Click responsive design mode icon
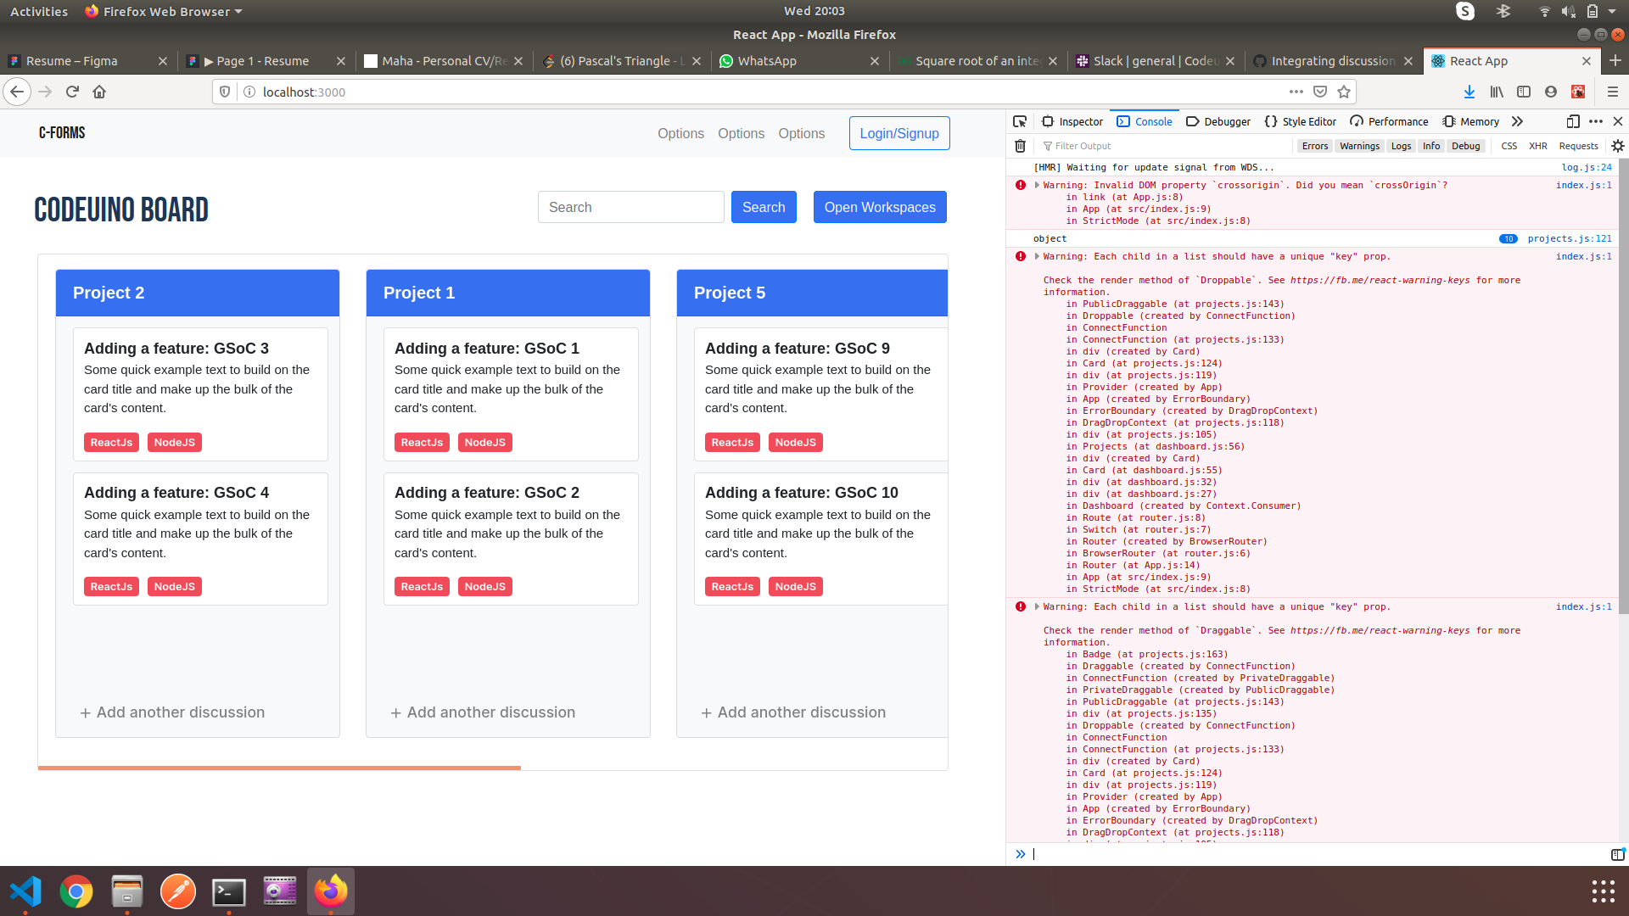The width and height of the screenshot is (1629, 916). 1572,121
